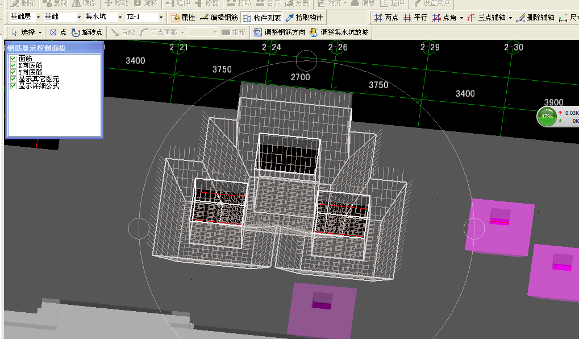Toggle 显示详细公式 checkbox
This screenshot has height=339, width=579.
[x=13, y=86]
